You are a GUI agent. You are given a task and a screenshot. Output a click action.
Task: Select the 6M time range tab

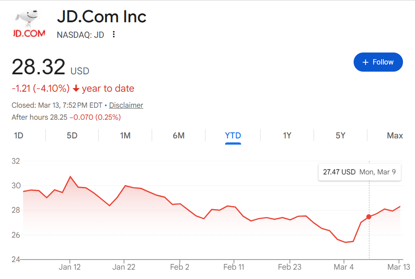178,135
